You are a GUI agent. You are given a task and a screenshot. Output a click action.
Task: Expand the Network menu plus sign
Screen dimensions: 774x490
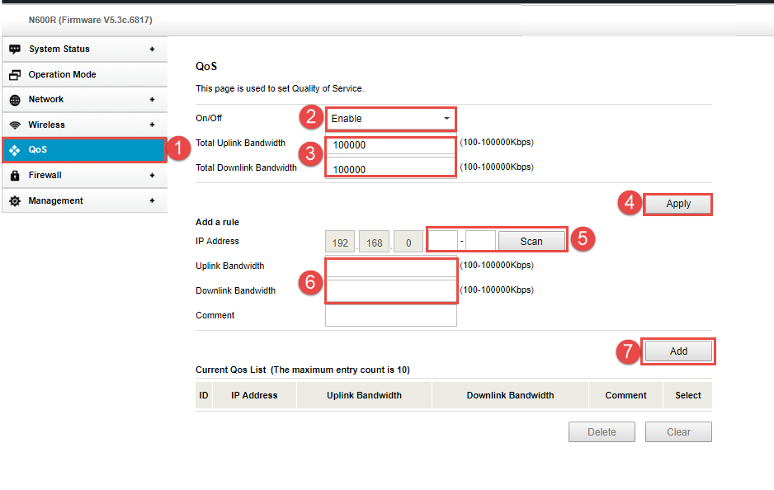pos(152,99)
